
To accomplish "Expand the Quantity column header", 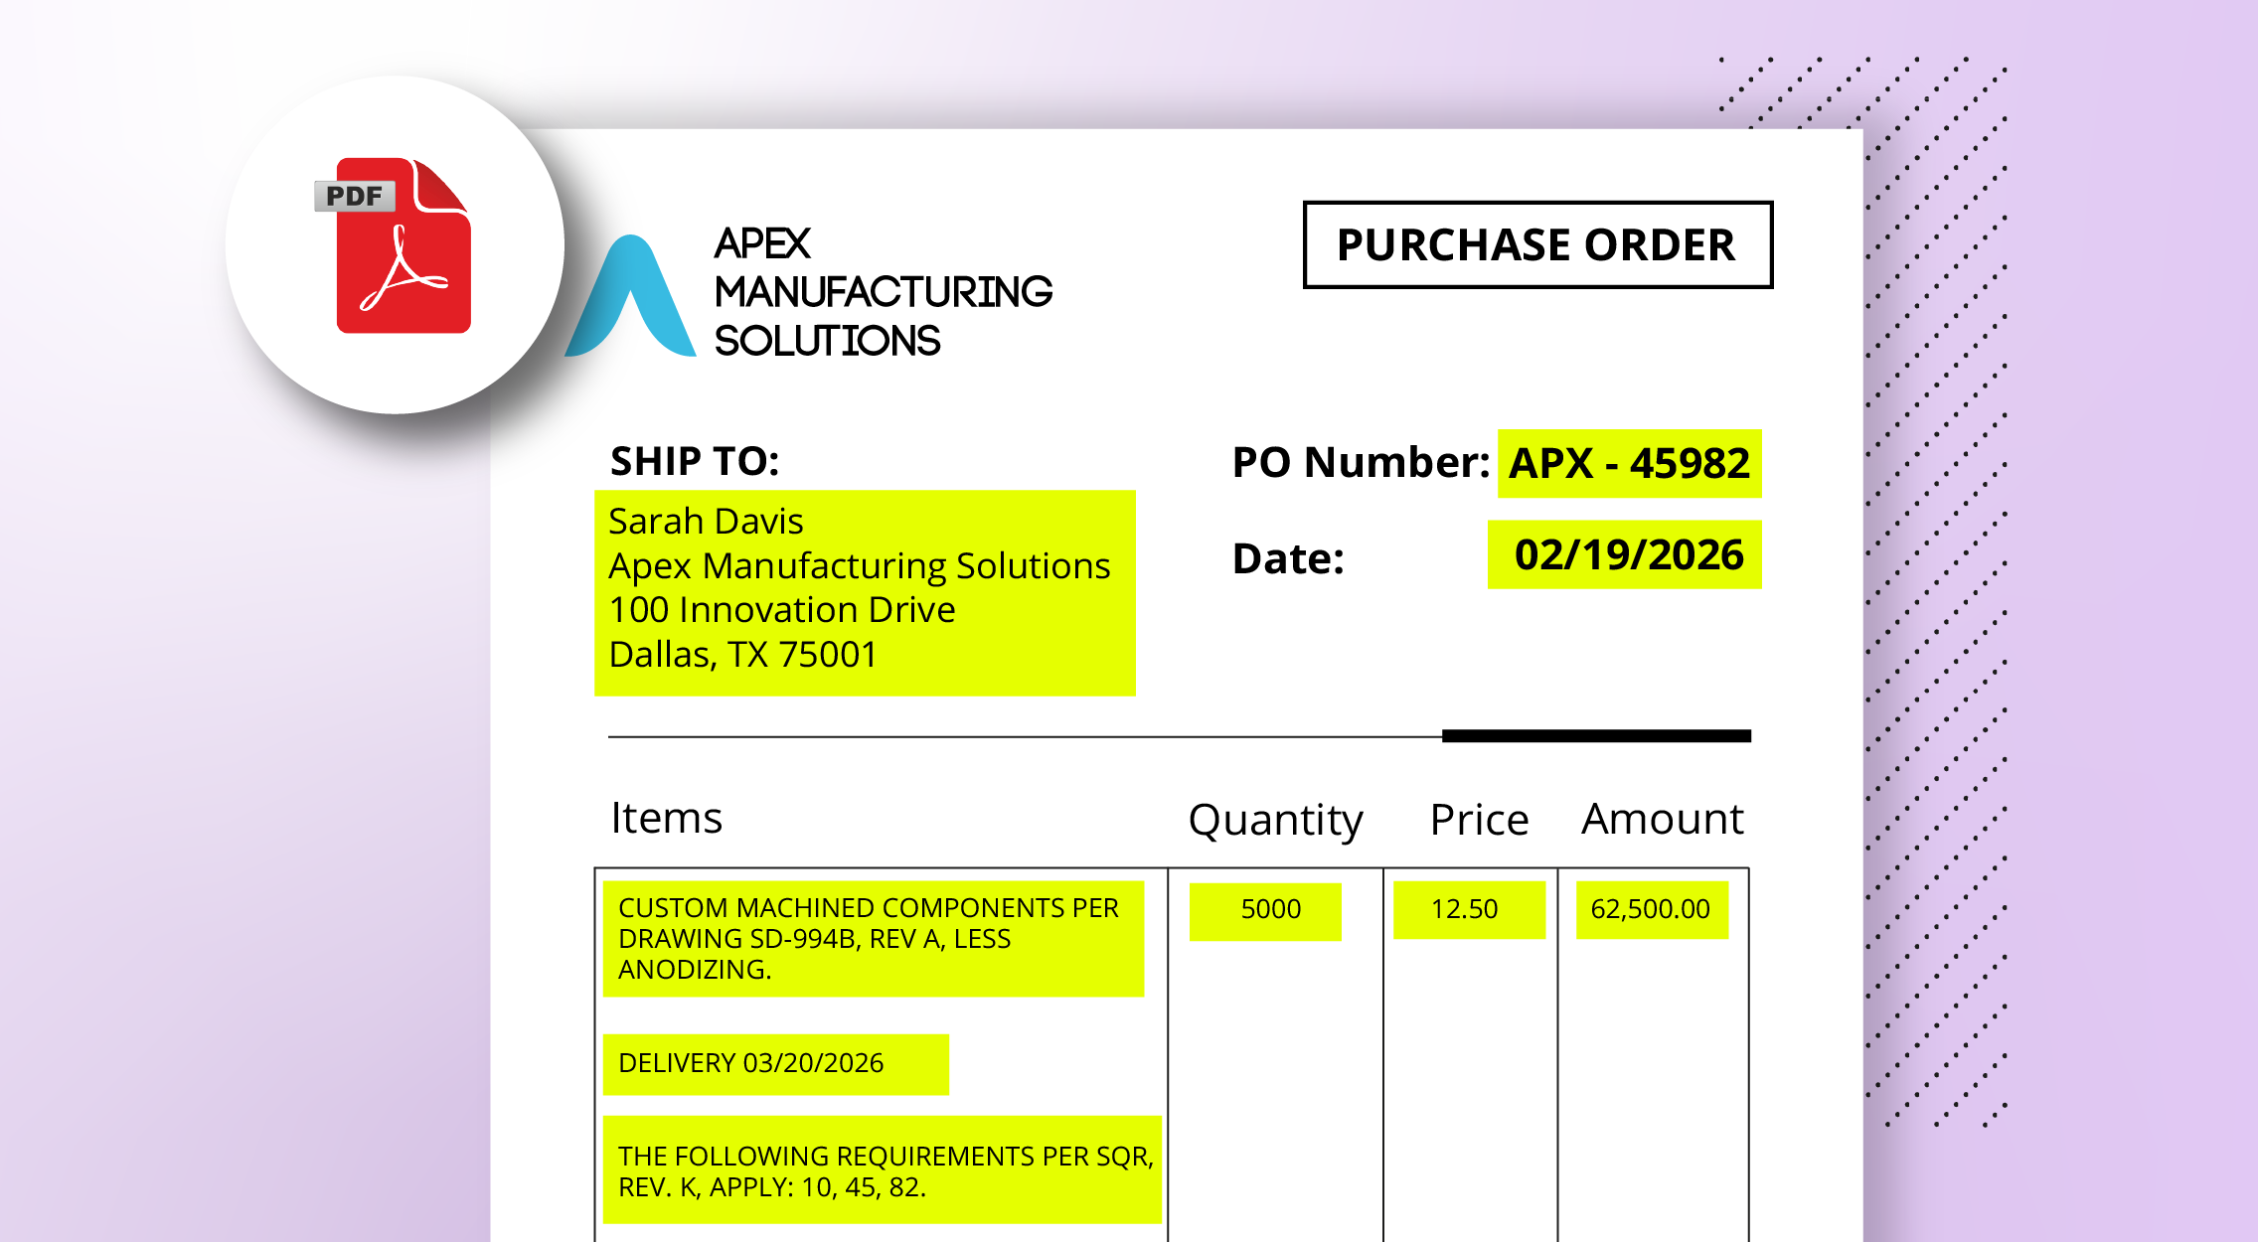I will [x=1276, y=818].
